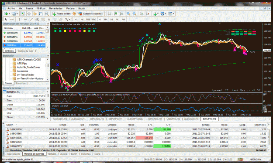Click the New Chart toolbar icon
Image resolution: width=273 pixels, height=163 pixels.
6,14
